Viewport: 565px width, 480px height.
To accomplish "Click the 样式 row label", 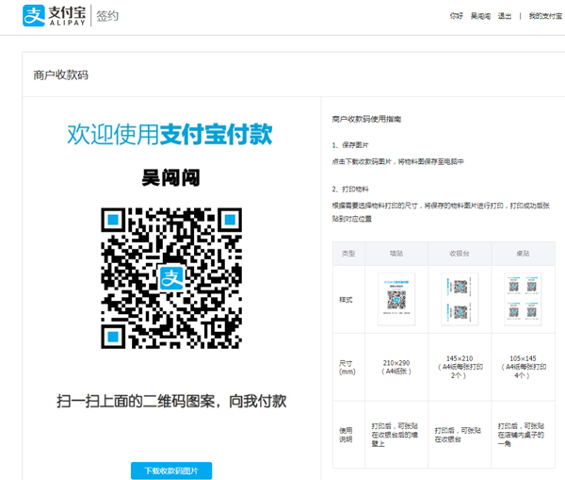I will pos(346,300).
